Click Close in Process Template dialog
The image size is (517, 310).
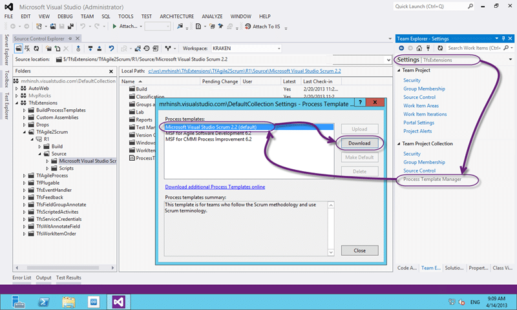359,251
